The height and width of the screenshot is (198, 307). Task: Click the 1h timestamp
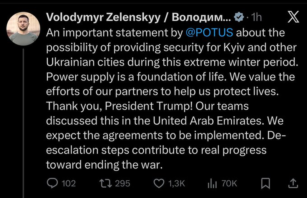(x=256, y=18)
